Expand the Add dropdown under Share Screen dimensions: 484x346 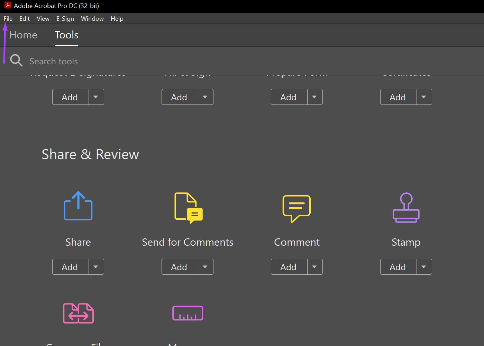[95, 267]
